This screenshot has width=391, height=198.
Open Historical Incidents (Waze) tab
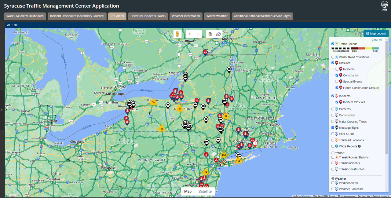(x=148, y=16)
